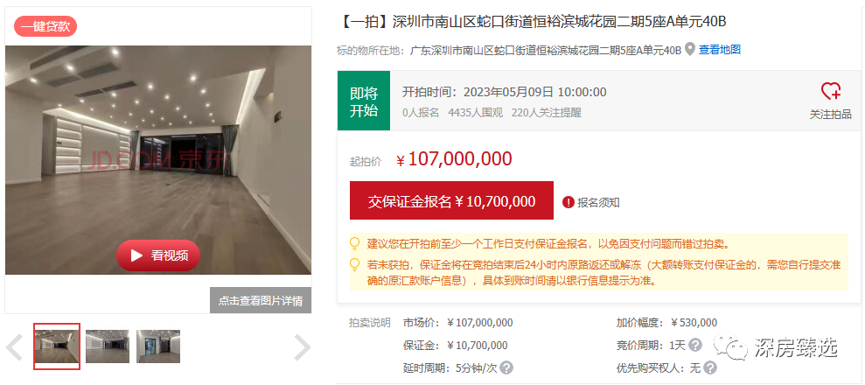This screenshot has width=865, height=385.
Task: Select the second room thumbnail
Action: (x=108, y=346)
